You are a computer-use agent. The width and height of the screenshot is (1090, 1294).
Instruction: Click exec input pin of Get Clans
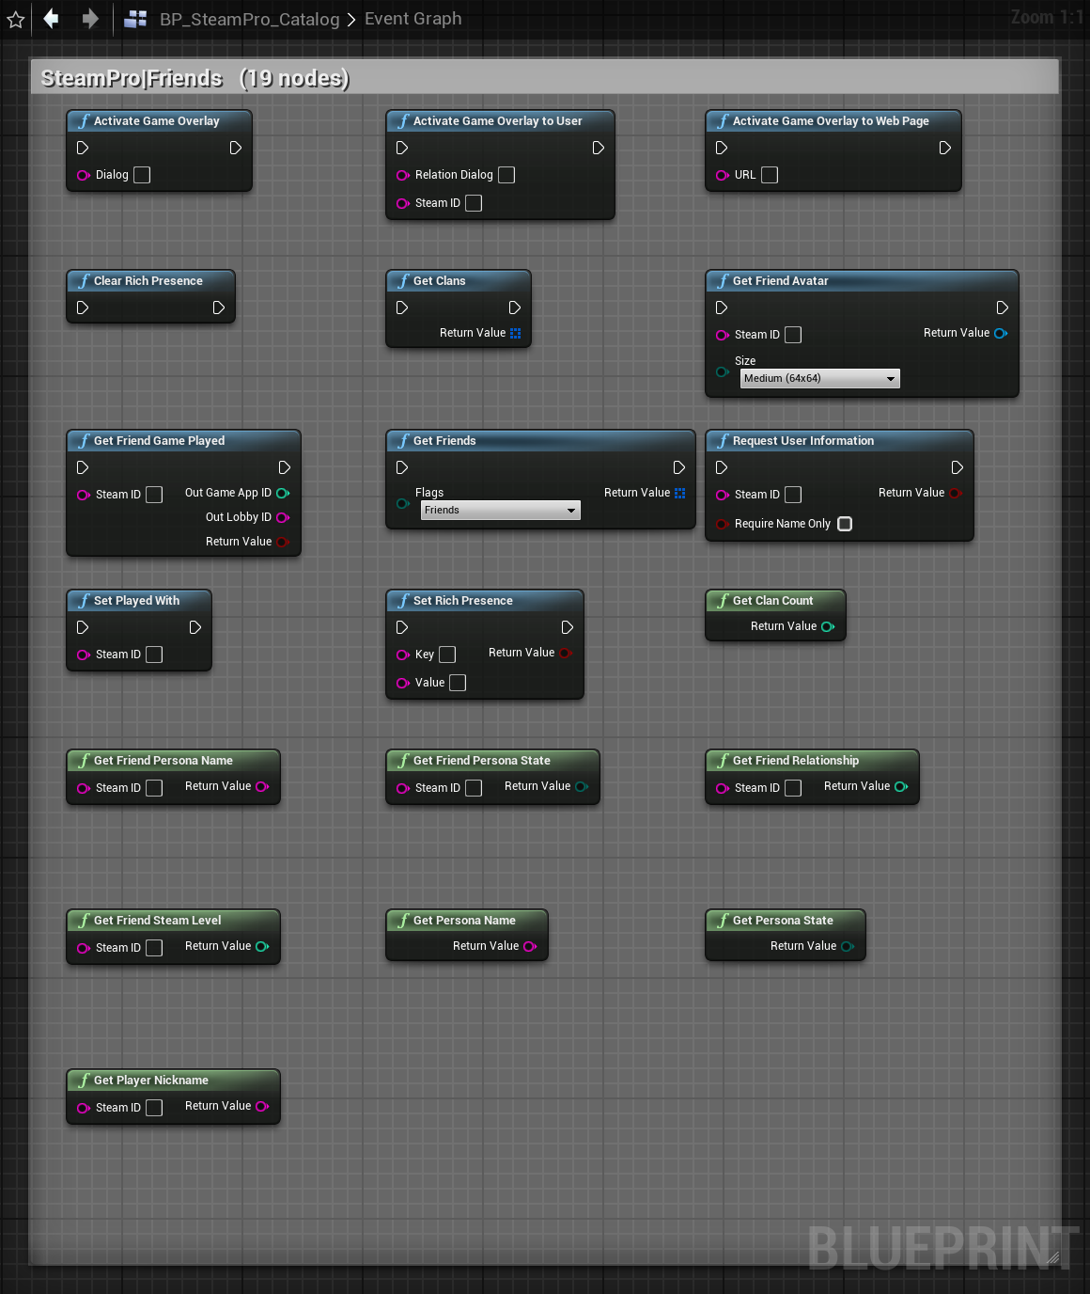pos(402,308)
